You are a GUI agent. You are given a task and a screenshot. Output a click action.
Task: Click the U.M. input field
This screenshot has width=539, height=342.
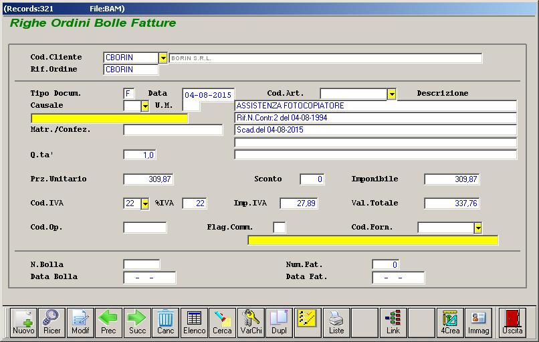(191, 106)
